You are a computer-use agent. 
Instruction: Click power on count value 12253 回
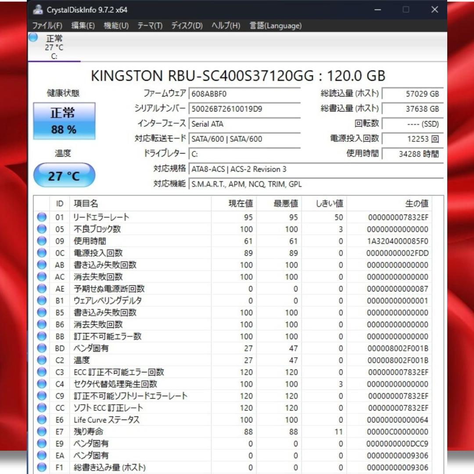point(413,139)
